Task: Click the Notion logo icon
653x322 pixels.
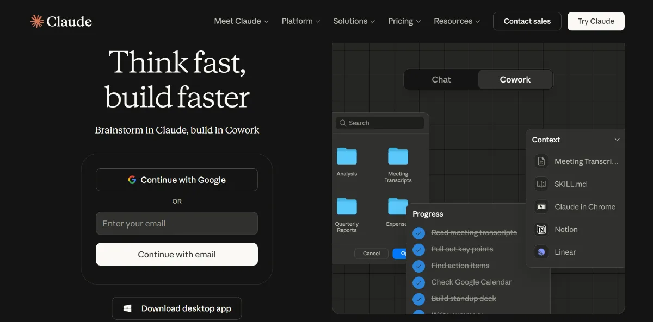Action: (x=541, y=230)
